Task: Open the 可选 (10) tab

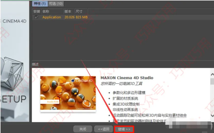Action: pos(56,4)
